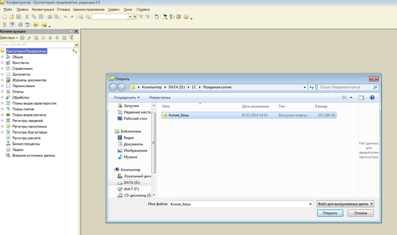Click the Start debugging play icon
Screen dimensions: 397x235
[x=36, y=24]
